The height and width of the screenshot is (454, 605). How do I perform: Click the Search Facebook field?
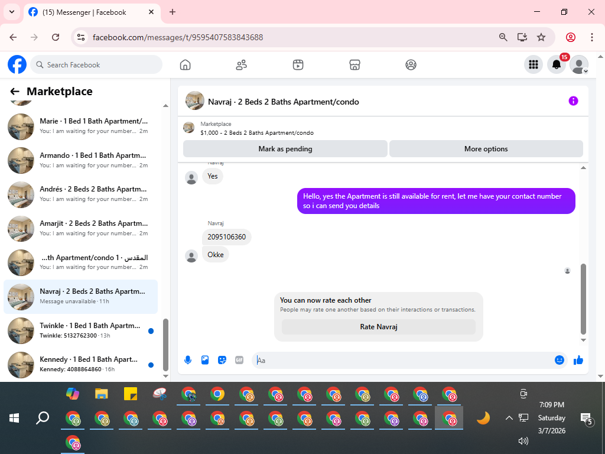(96, 65)
